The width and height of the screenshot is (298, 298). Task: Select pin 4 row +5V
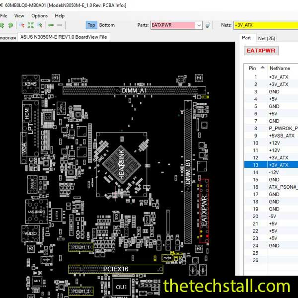tap(271, 99)
